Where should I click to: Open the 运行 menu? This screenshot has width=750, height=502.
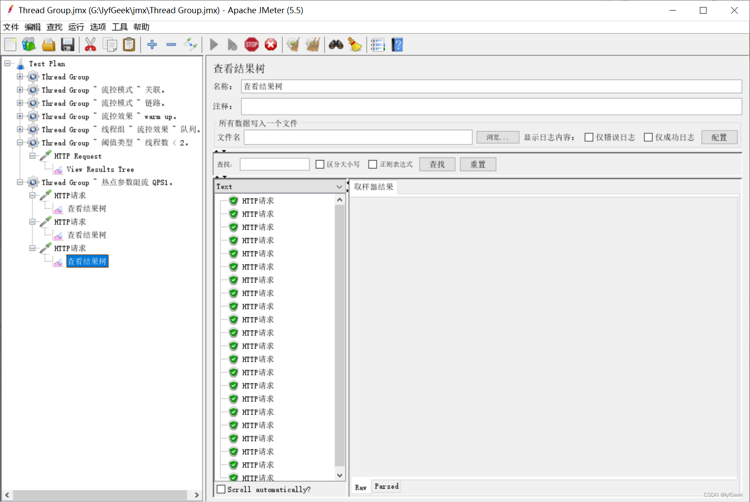76,27
